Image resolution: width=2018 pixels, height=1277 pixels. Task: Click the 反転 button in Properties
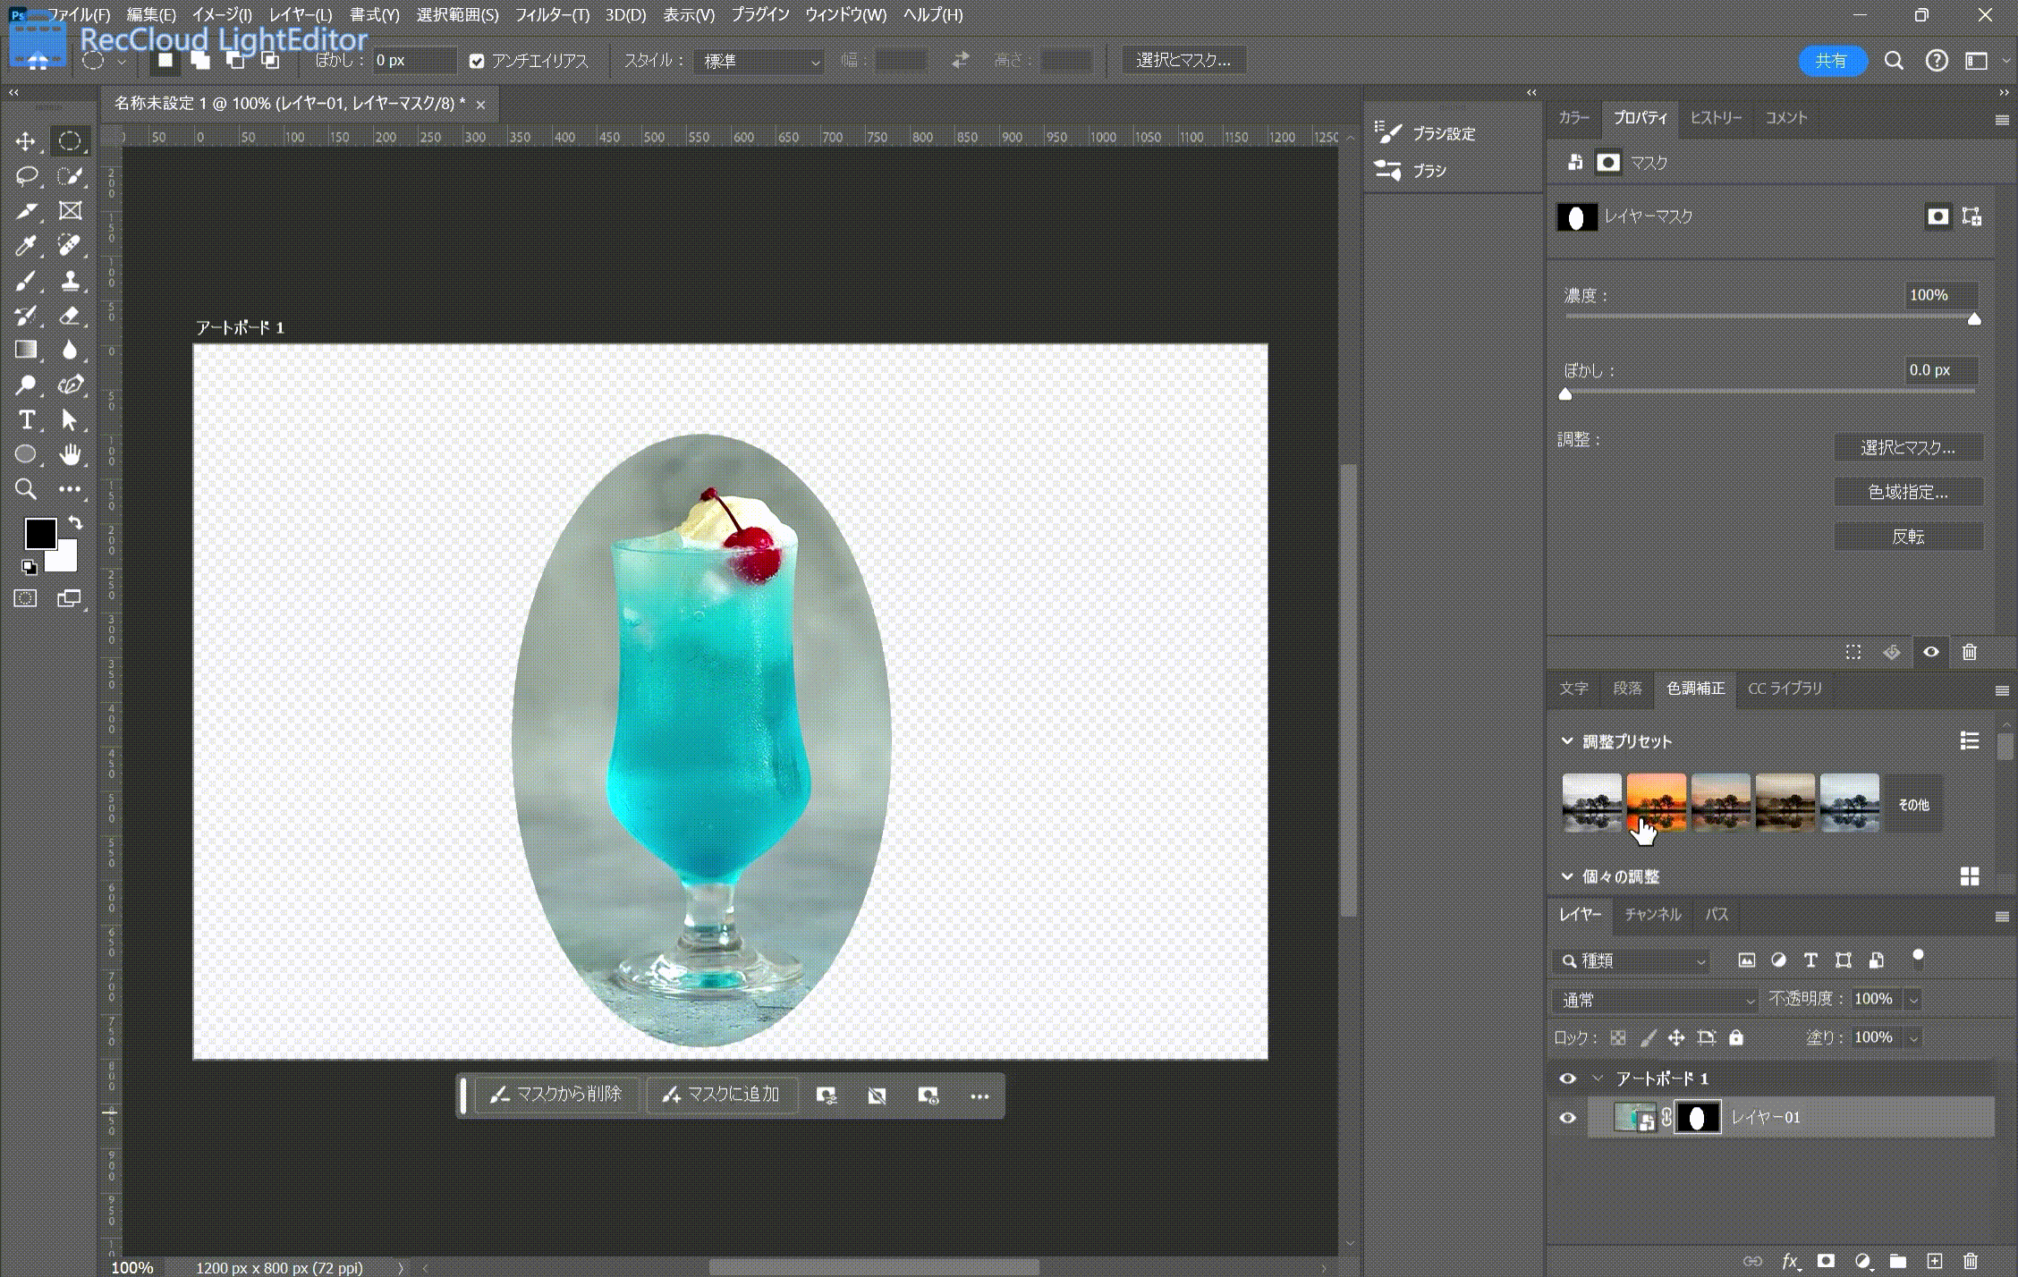tap(1909, 536)
